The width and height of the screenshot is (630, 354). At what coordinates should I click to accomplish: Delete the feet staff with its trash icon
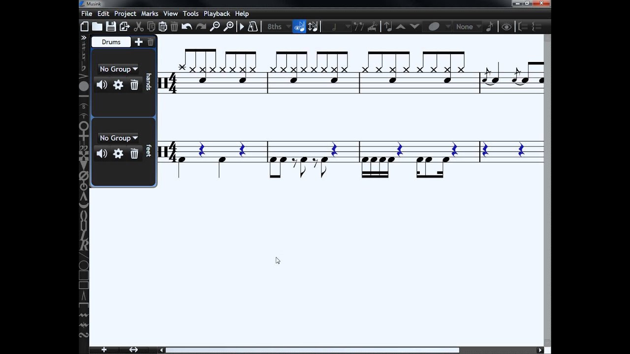[134, 154]
